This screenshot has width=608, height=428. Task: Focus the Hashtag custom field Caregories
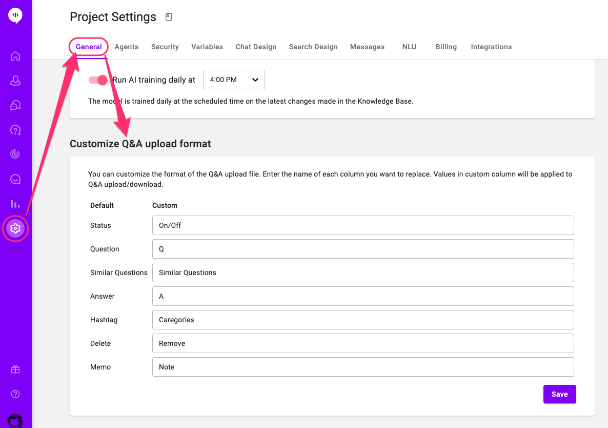click(x=363, y=320)
